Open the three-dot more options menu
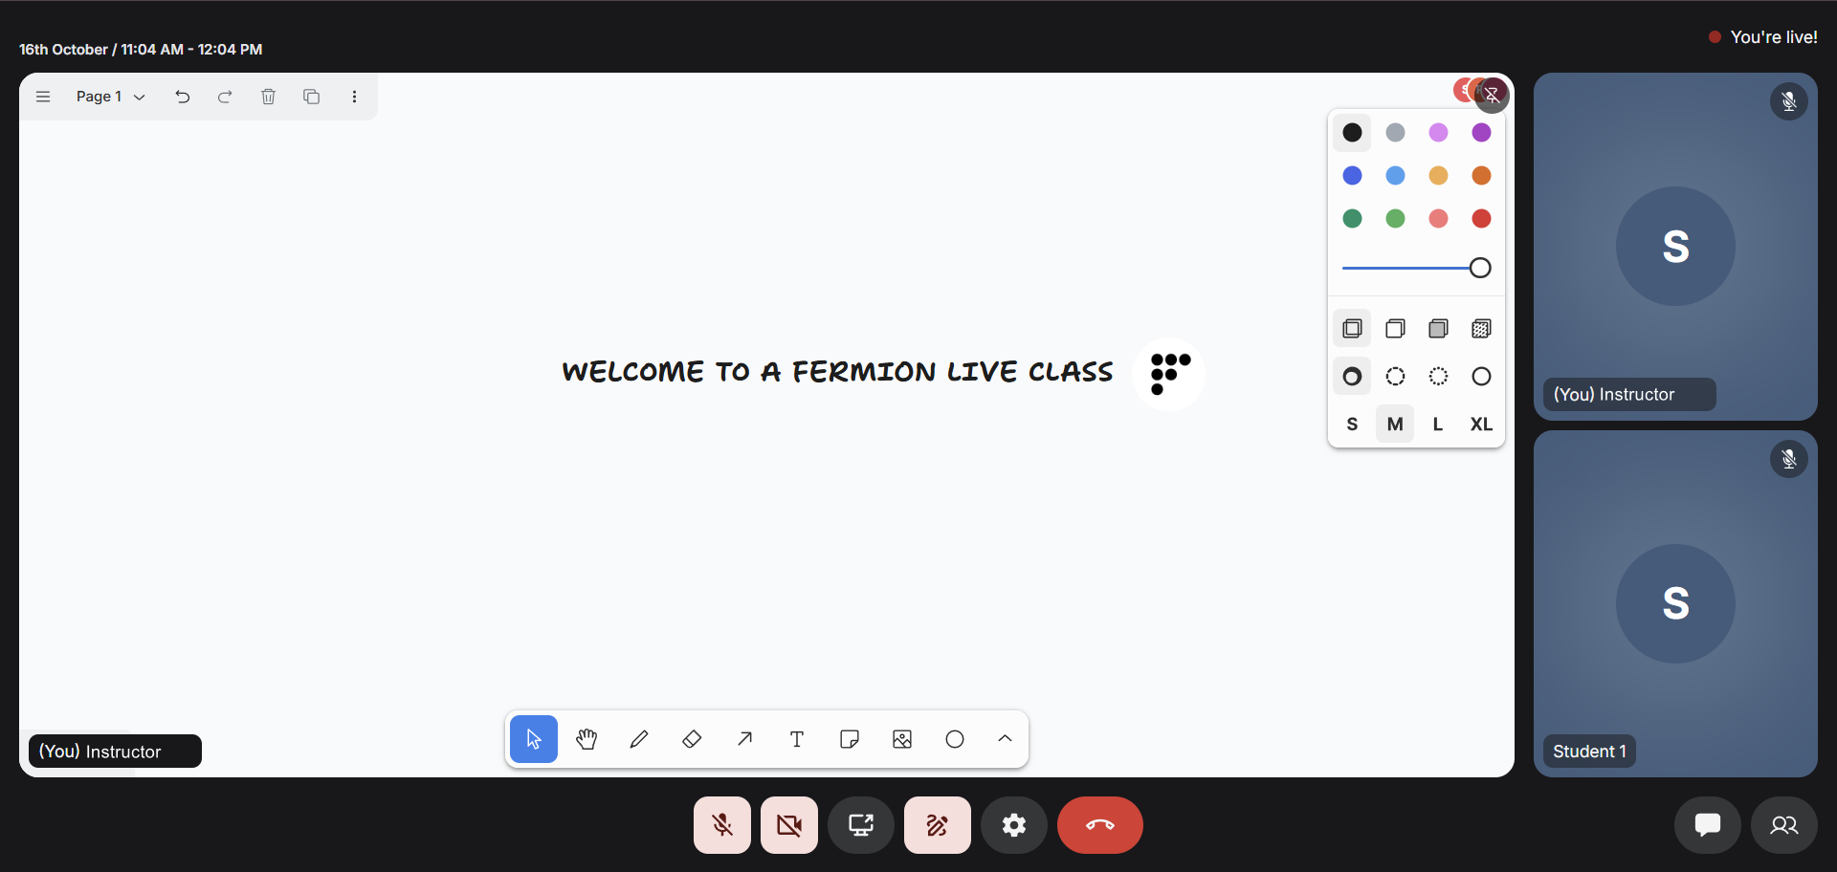The width and height of the screenshot is (1837, 872). pos(355,97)
